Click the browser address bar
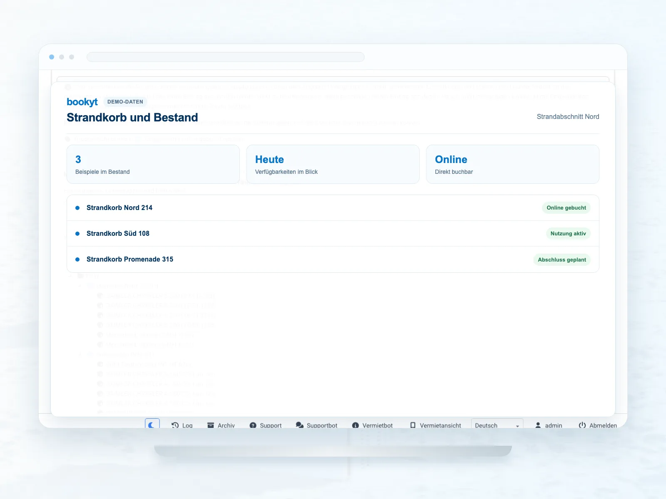Screen dimensions: 666x499 (226, 57)
